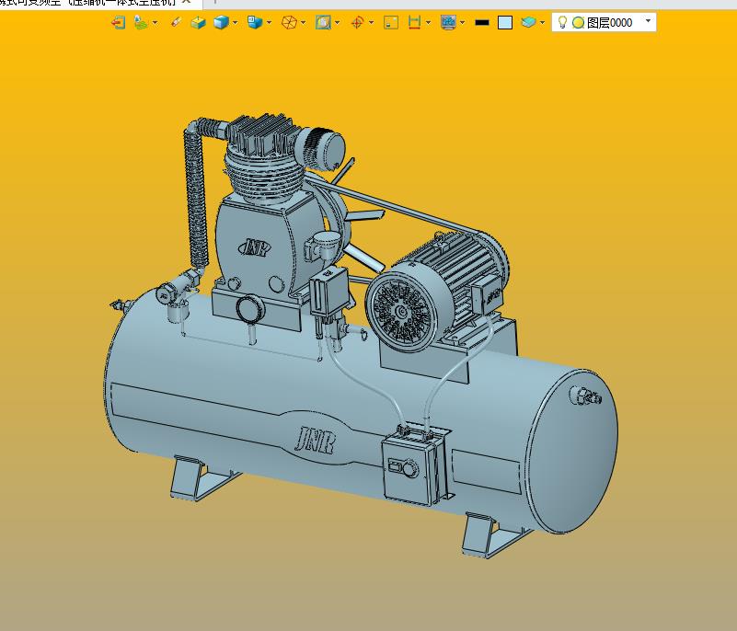
Task: Expand the arrow beside shaded cube icon
Action: tap(235, 22)
